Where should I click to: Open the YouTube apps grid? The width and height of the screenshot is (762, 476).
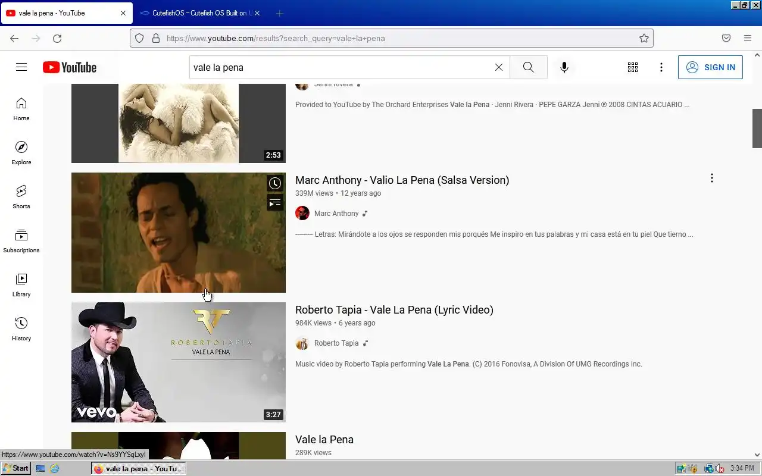coord(633,67)
